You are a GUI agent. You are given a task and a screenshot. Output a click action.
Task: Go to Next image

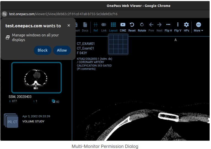[x=159, y=27]
